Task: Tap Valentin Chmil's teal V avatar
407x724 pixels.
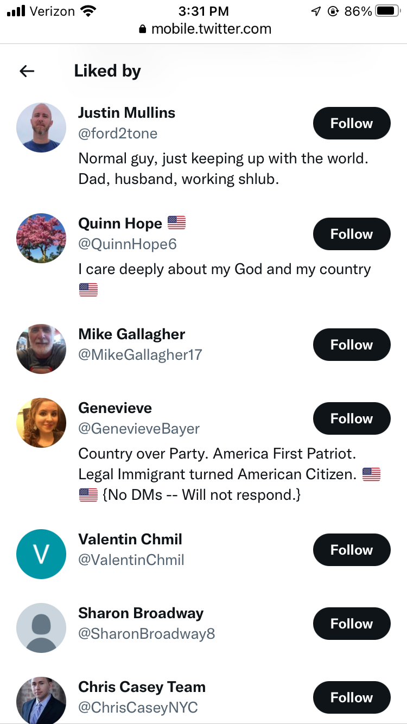Action: (41, 554)
